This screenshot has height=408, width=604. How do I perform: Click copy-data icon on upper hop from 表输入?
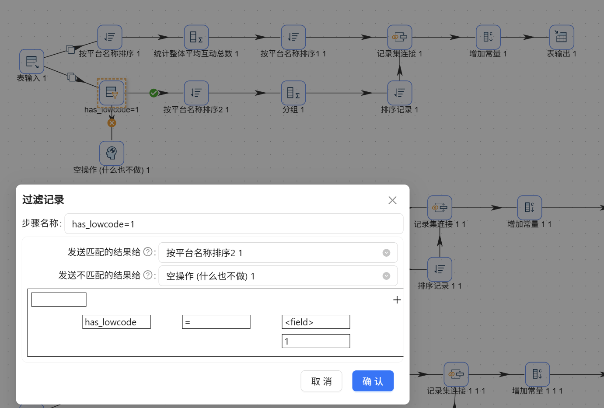70,49
